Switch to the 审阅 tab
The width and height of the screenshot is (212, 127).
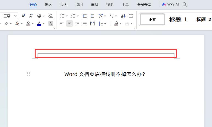(94, 5)
